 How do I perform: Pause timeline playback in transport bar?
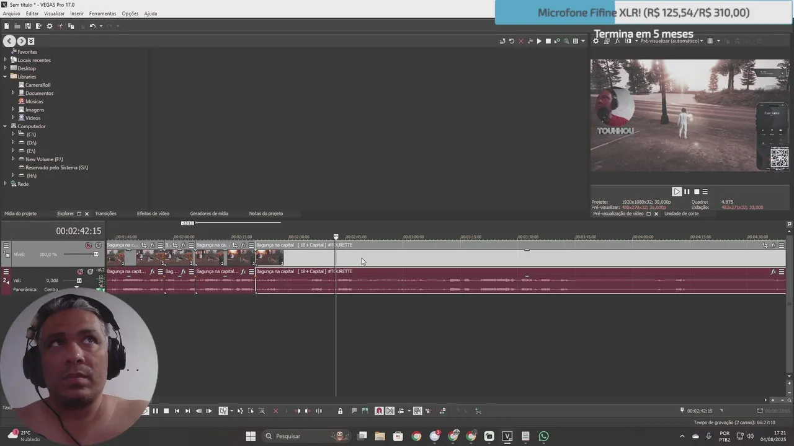coord(155,411)
